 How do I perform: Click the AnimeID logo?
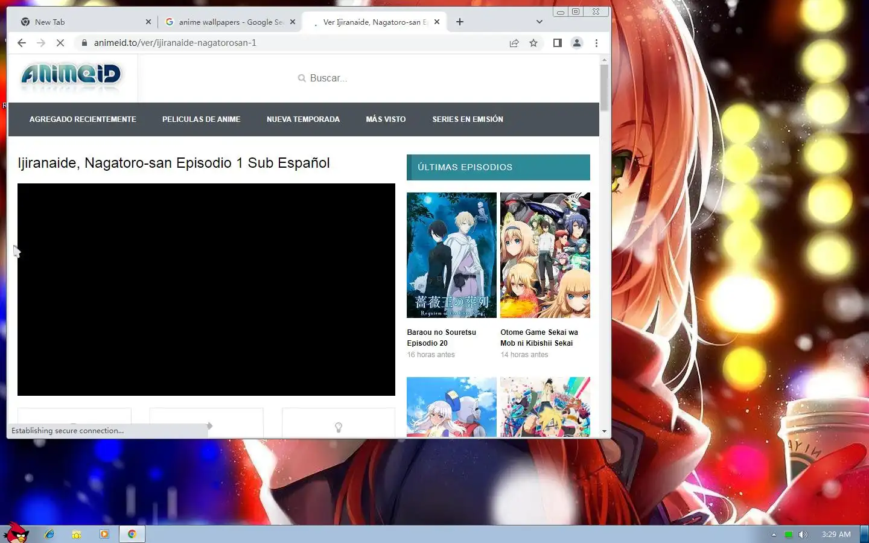coord(71,77)
